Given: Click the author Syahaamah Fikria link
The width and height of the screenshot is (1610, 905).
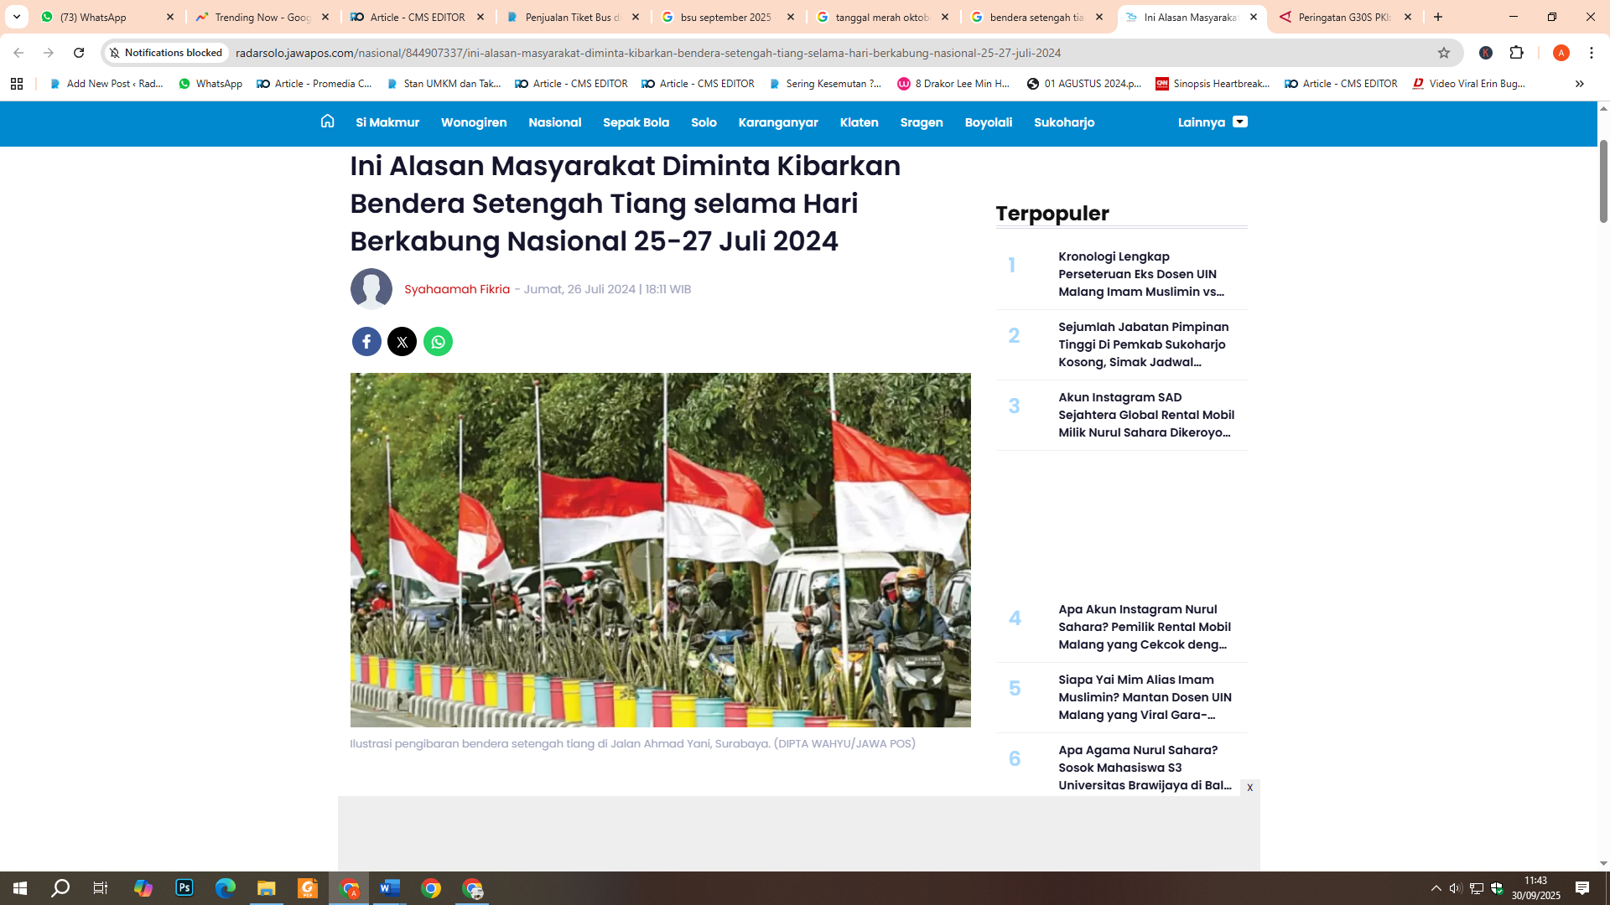Looking at the screenshot, I should (x=456, y=288).
